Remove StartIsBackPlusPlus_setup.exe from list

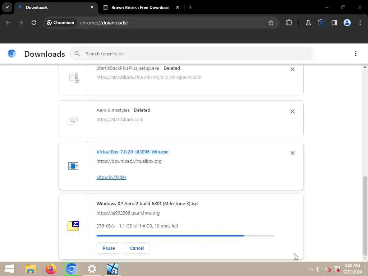coord(292,69)
